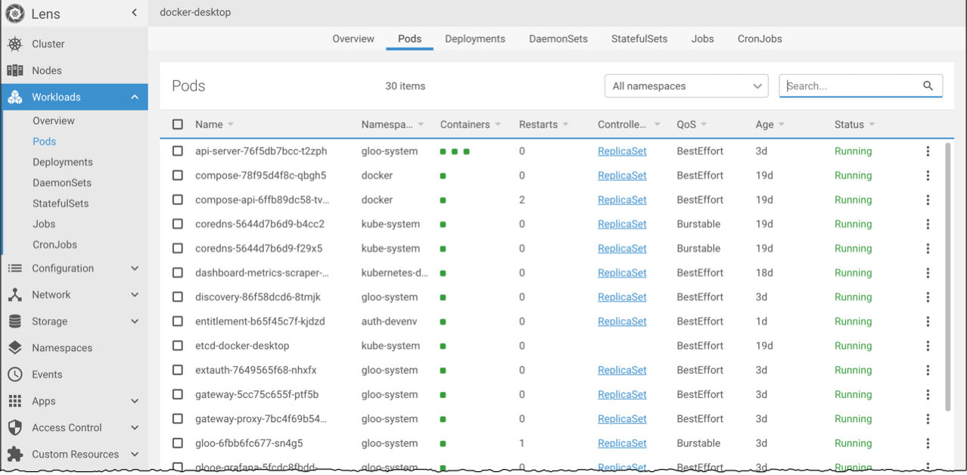
Task: Check the api-server-76f5db7bcc-t2zph row checkbox
Action: click(178, 151)
